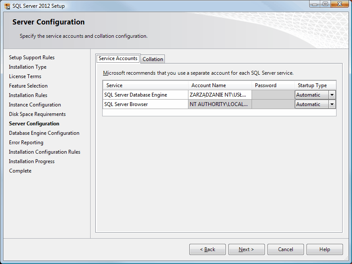352x264 pixels.
Task: Click Feature Selection step
Action: tap(28, 86)
